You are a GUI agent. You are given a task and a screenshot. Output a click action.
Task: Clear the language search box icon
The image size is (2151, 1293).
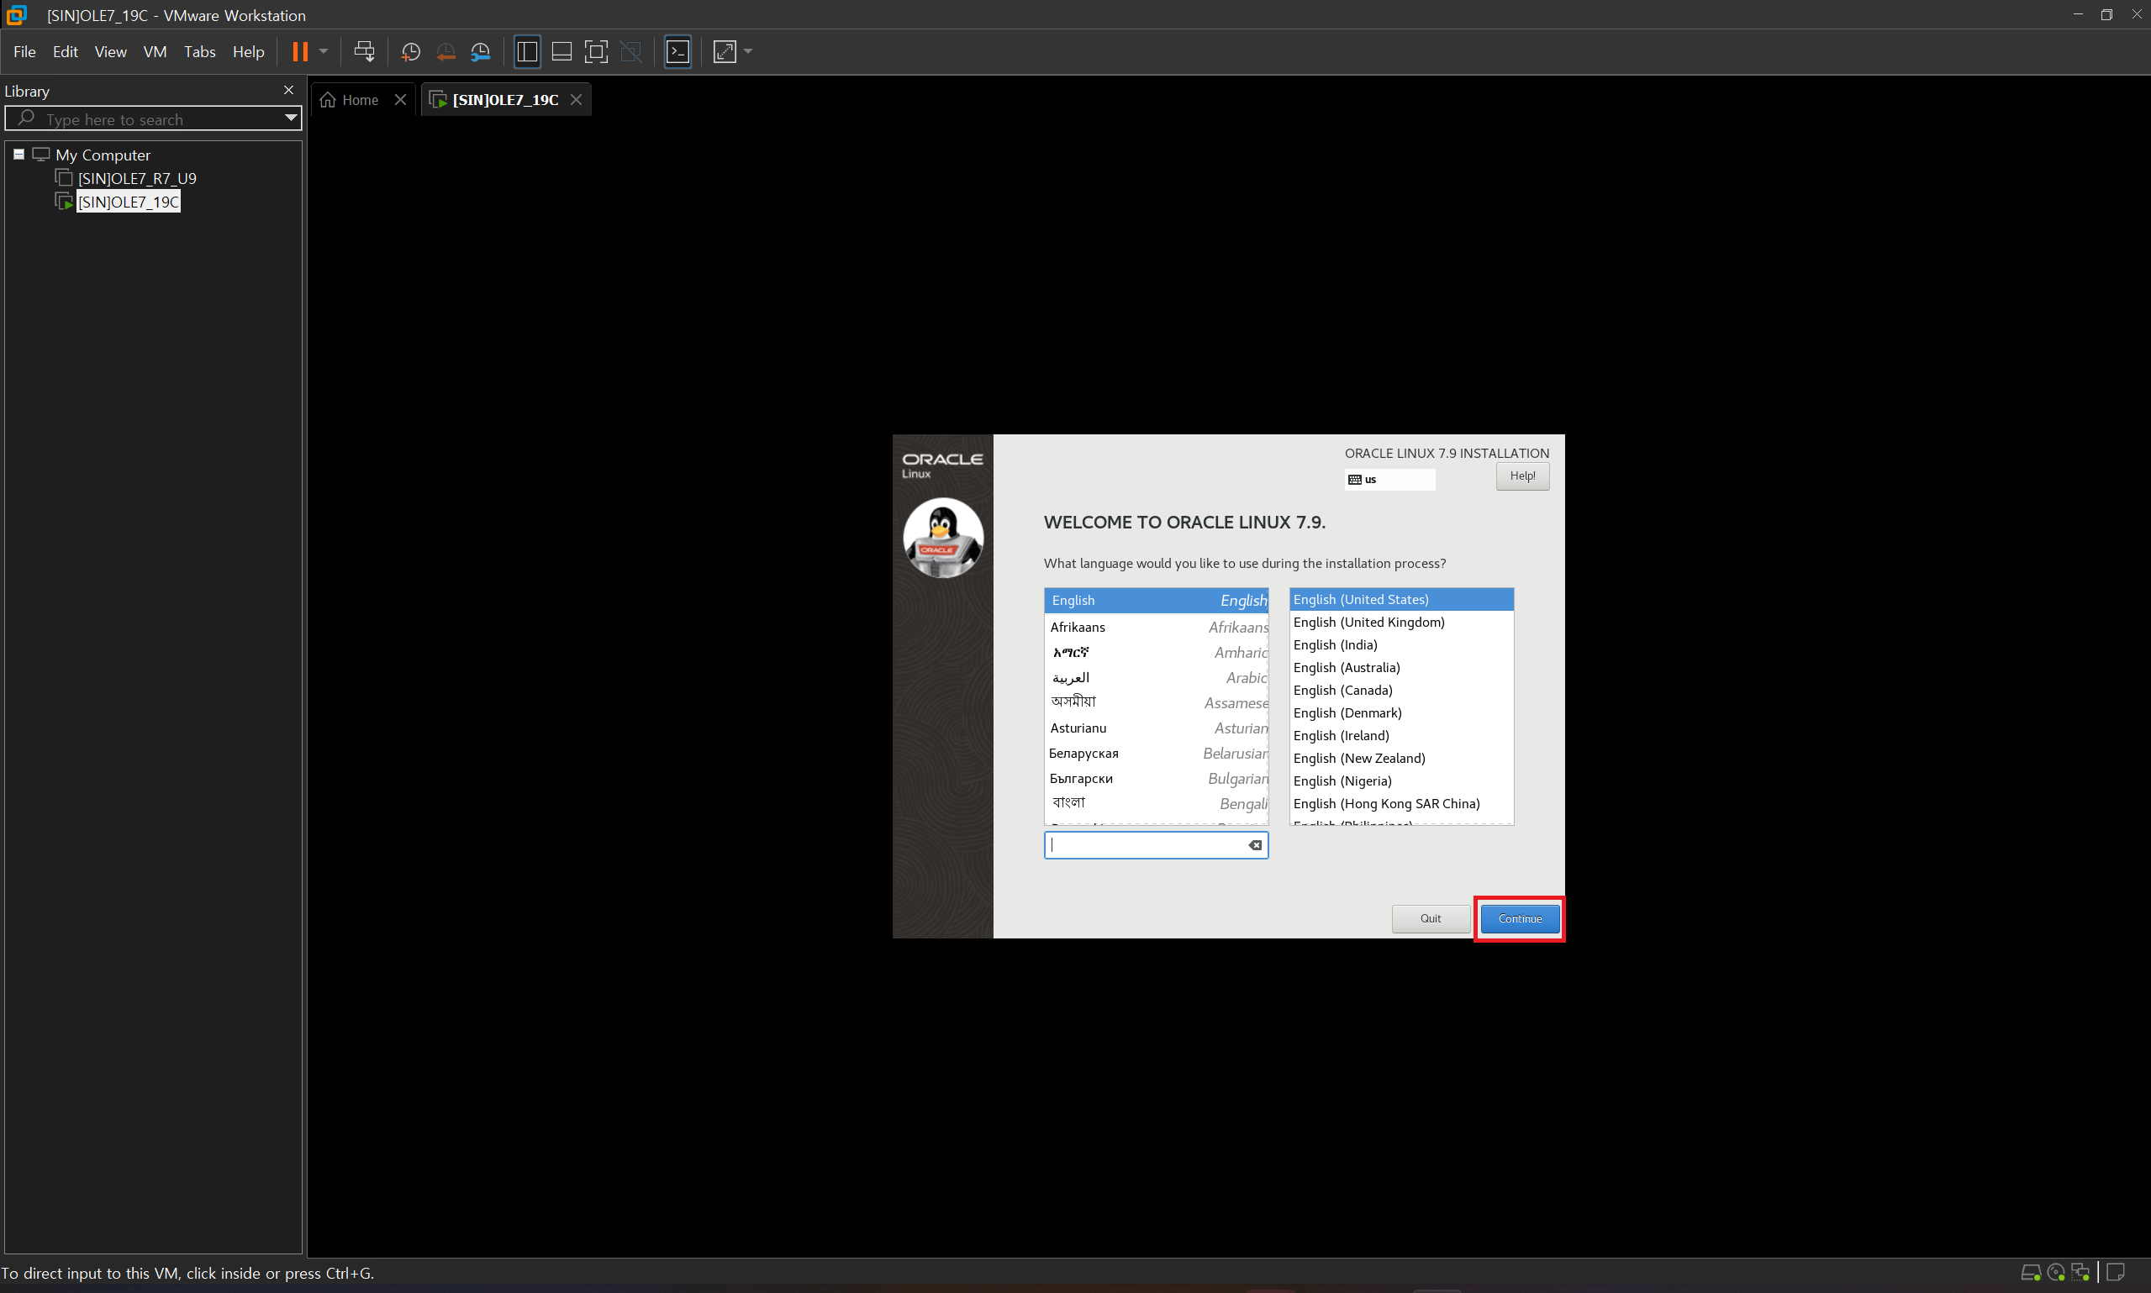click(x=1254, y=845)
